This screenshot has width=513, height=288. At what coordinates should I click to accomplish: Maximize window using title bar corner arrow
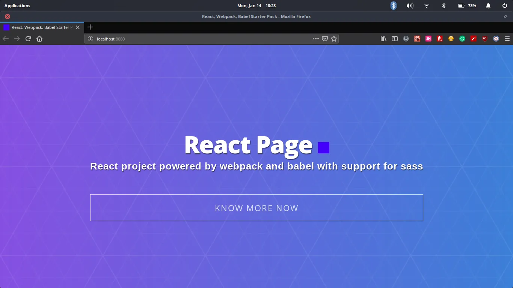(505, 16)
